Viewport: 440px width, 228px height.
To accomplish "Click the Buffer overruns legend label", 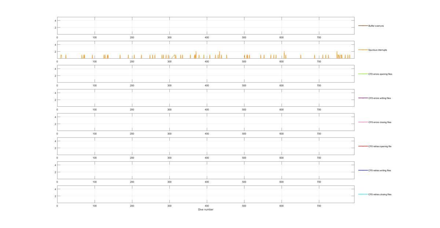I will coord(376,26).
